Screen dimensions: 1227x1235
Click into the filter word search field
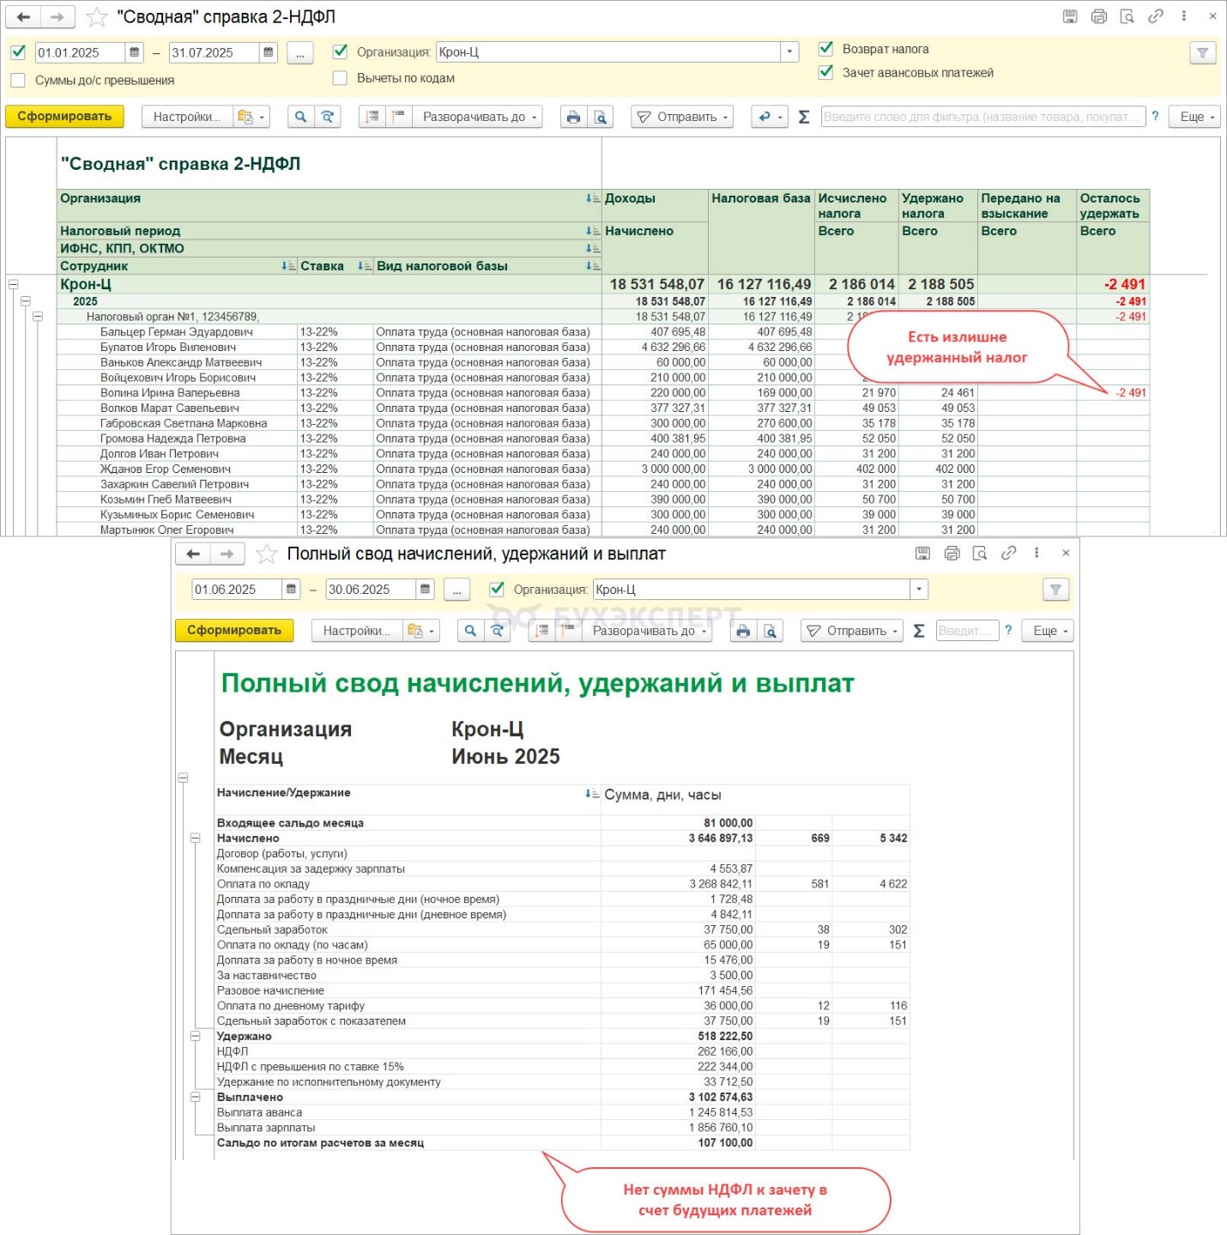[x=982, y=117]
